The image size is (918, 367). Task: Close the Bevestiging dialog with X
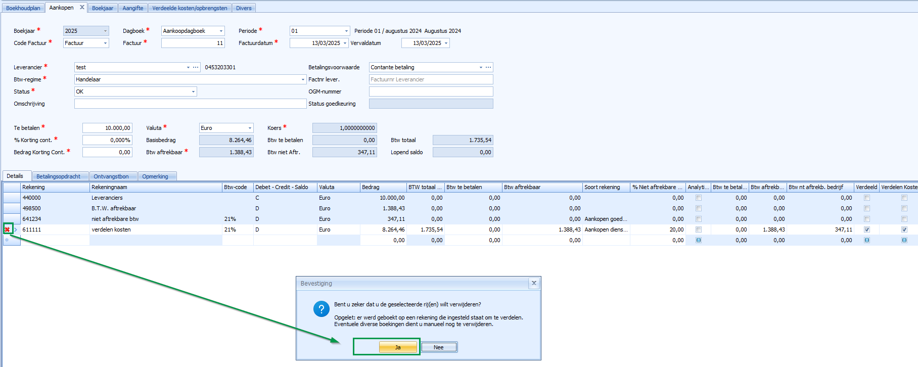(x=534, y=283)
